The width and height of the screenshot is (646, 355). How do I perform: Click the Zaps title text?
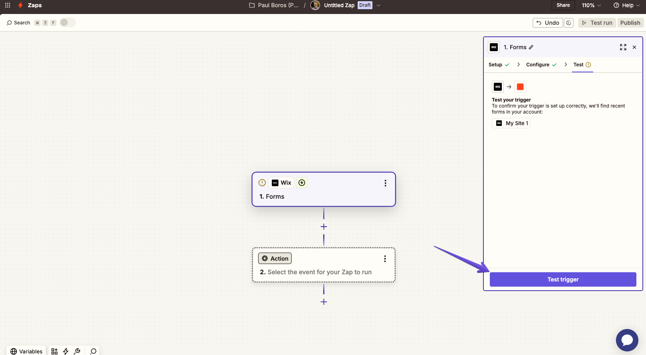35,5
